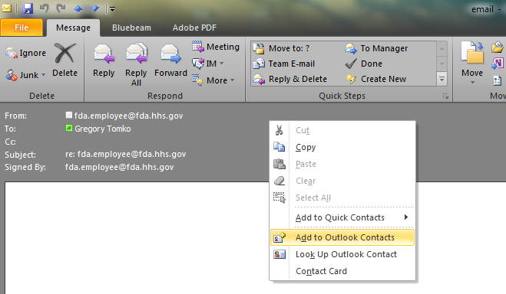Choose Look Up Outlook Contact
This screenshot has height=294, width=506.
(342, 254)
